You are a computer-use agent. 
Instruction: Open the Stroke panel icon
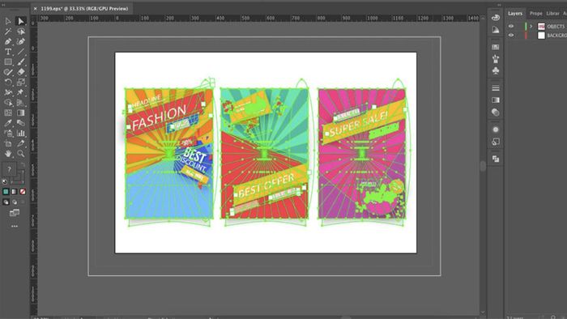pyautogui.click(x=496, y=87)
